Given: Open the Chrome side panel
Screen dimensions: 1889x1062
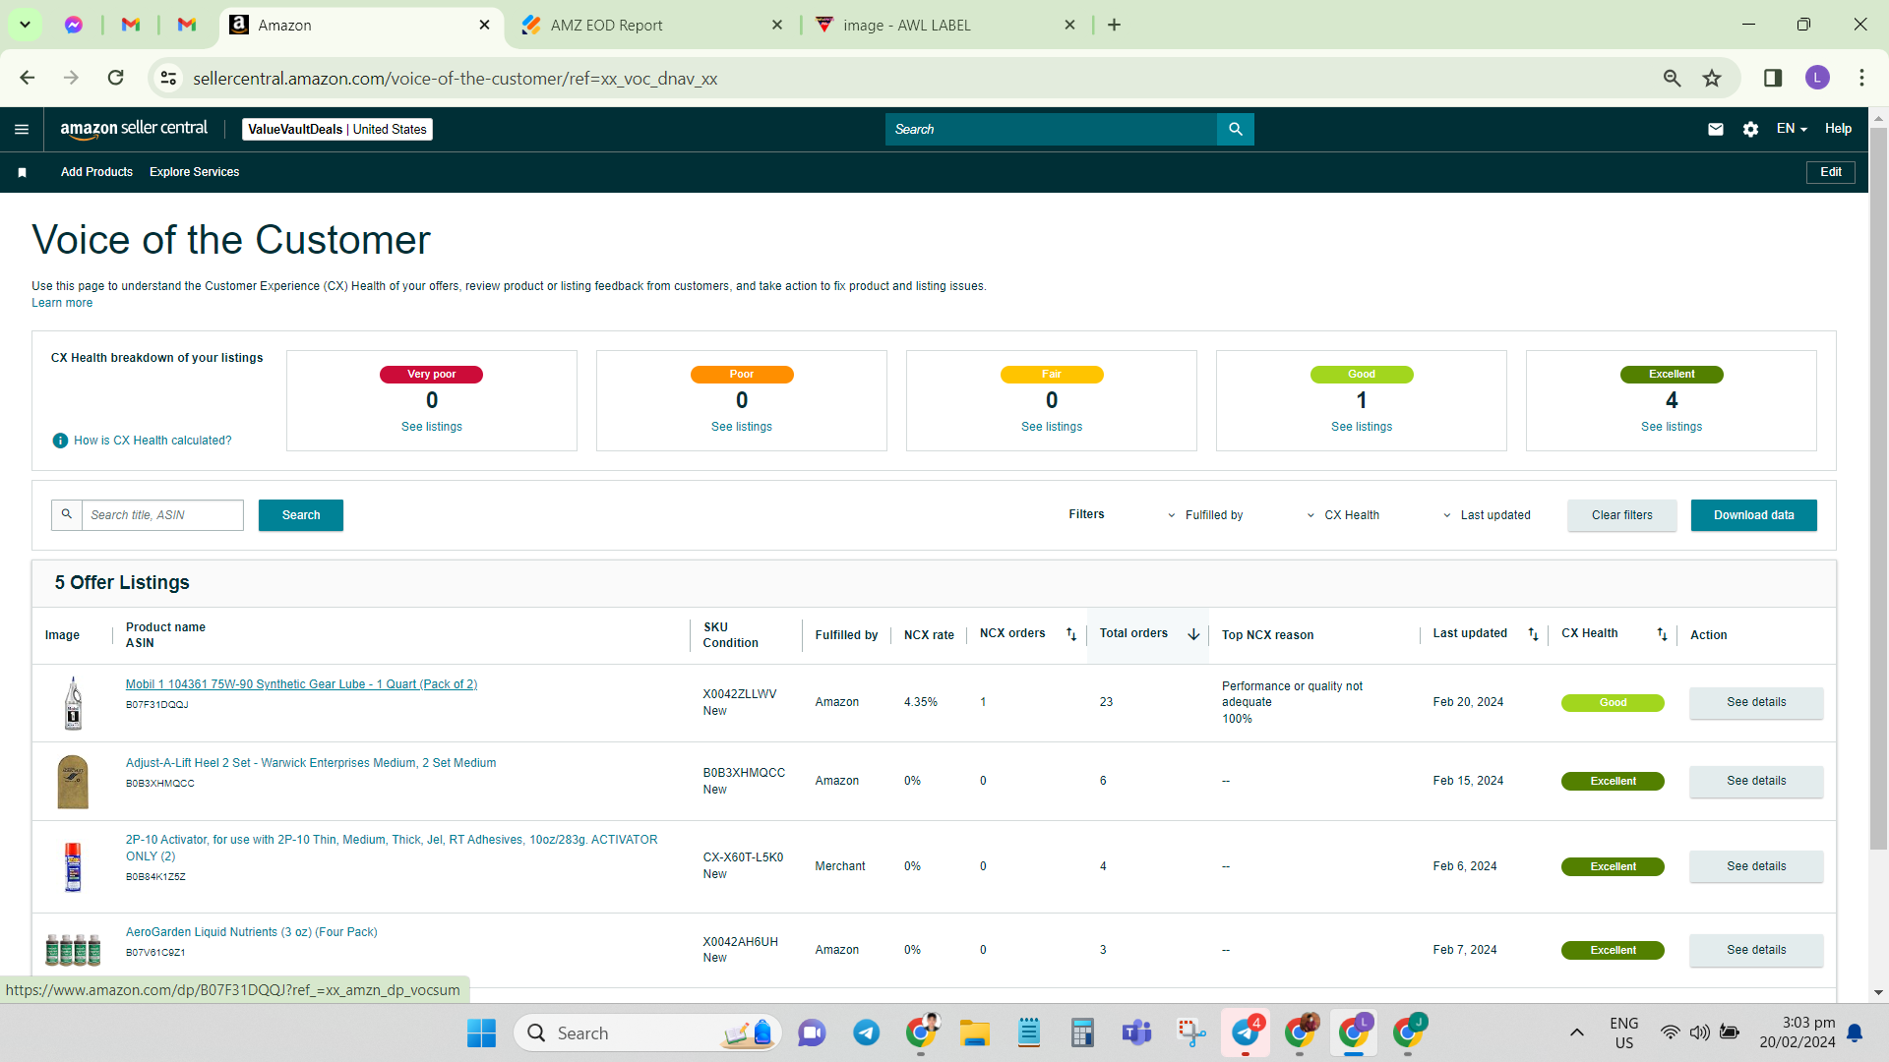Looking at the screenshot, I should tap(1773, 78).
